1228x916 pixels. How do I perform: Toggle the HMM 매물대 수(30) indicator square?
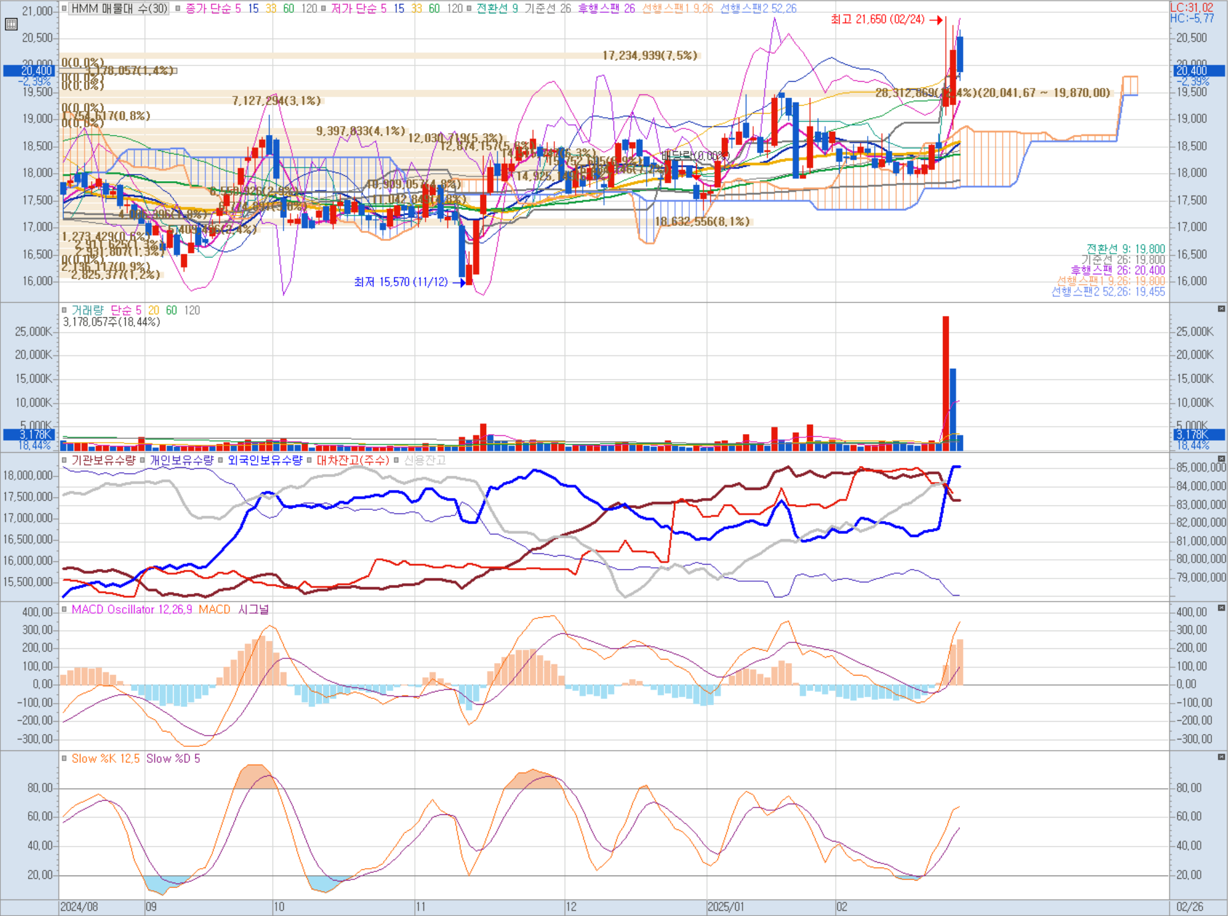(x=65, y=9)
